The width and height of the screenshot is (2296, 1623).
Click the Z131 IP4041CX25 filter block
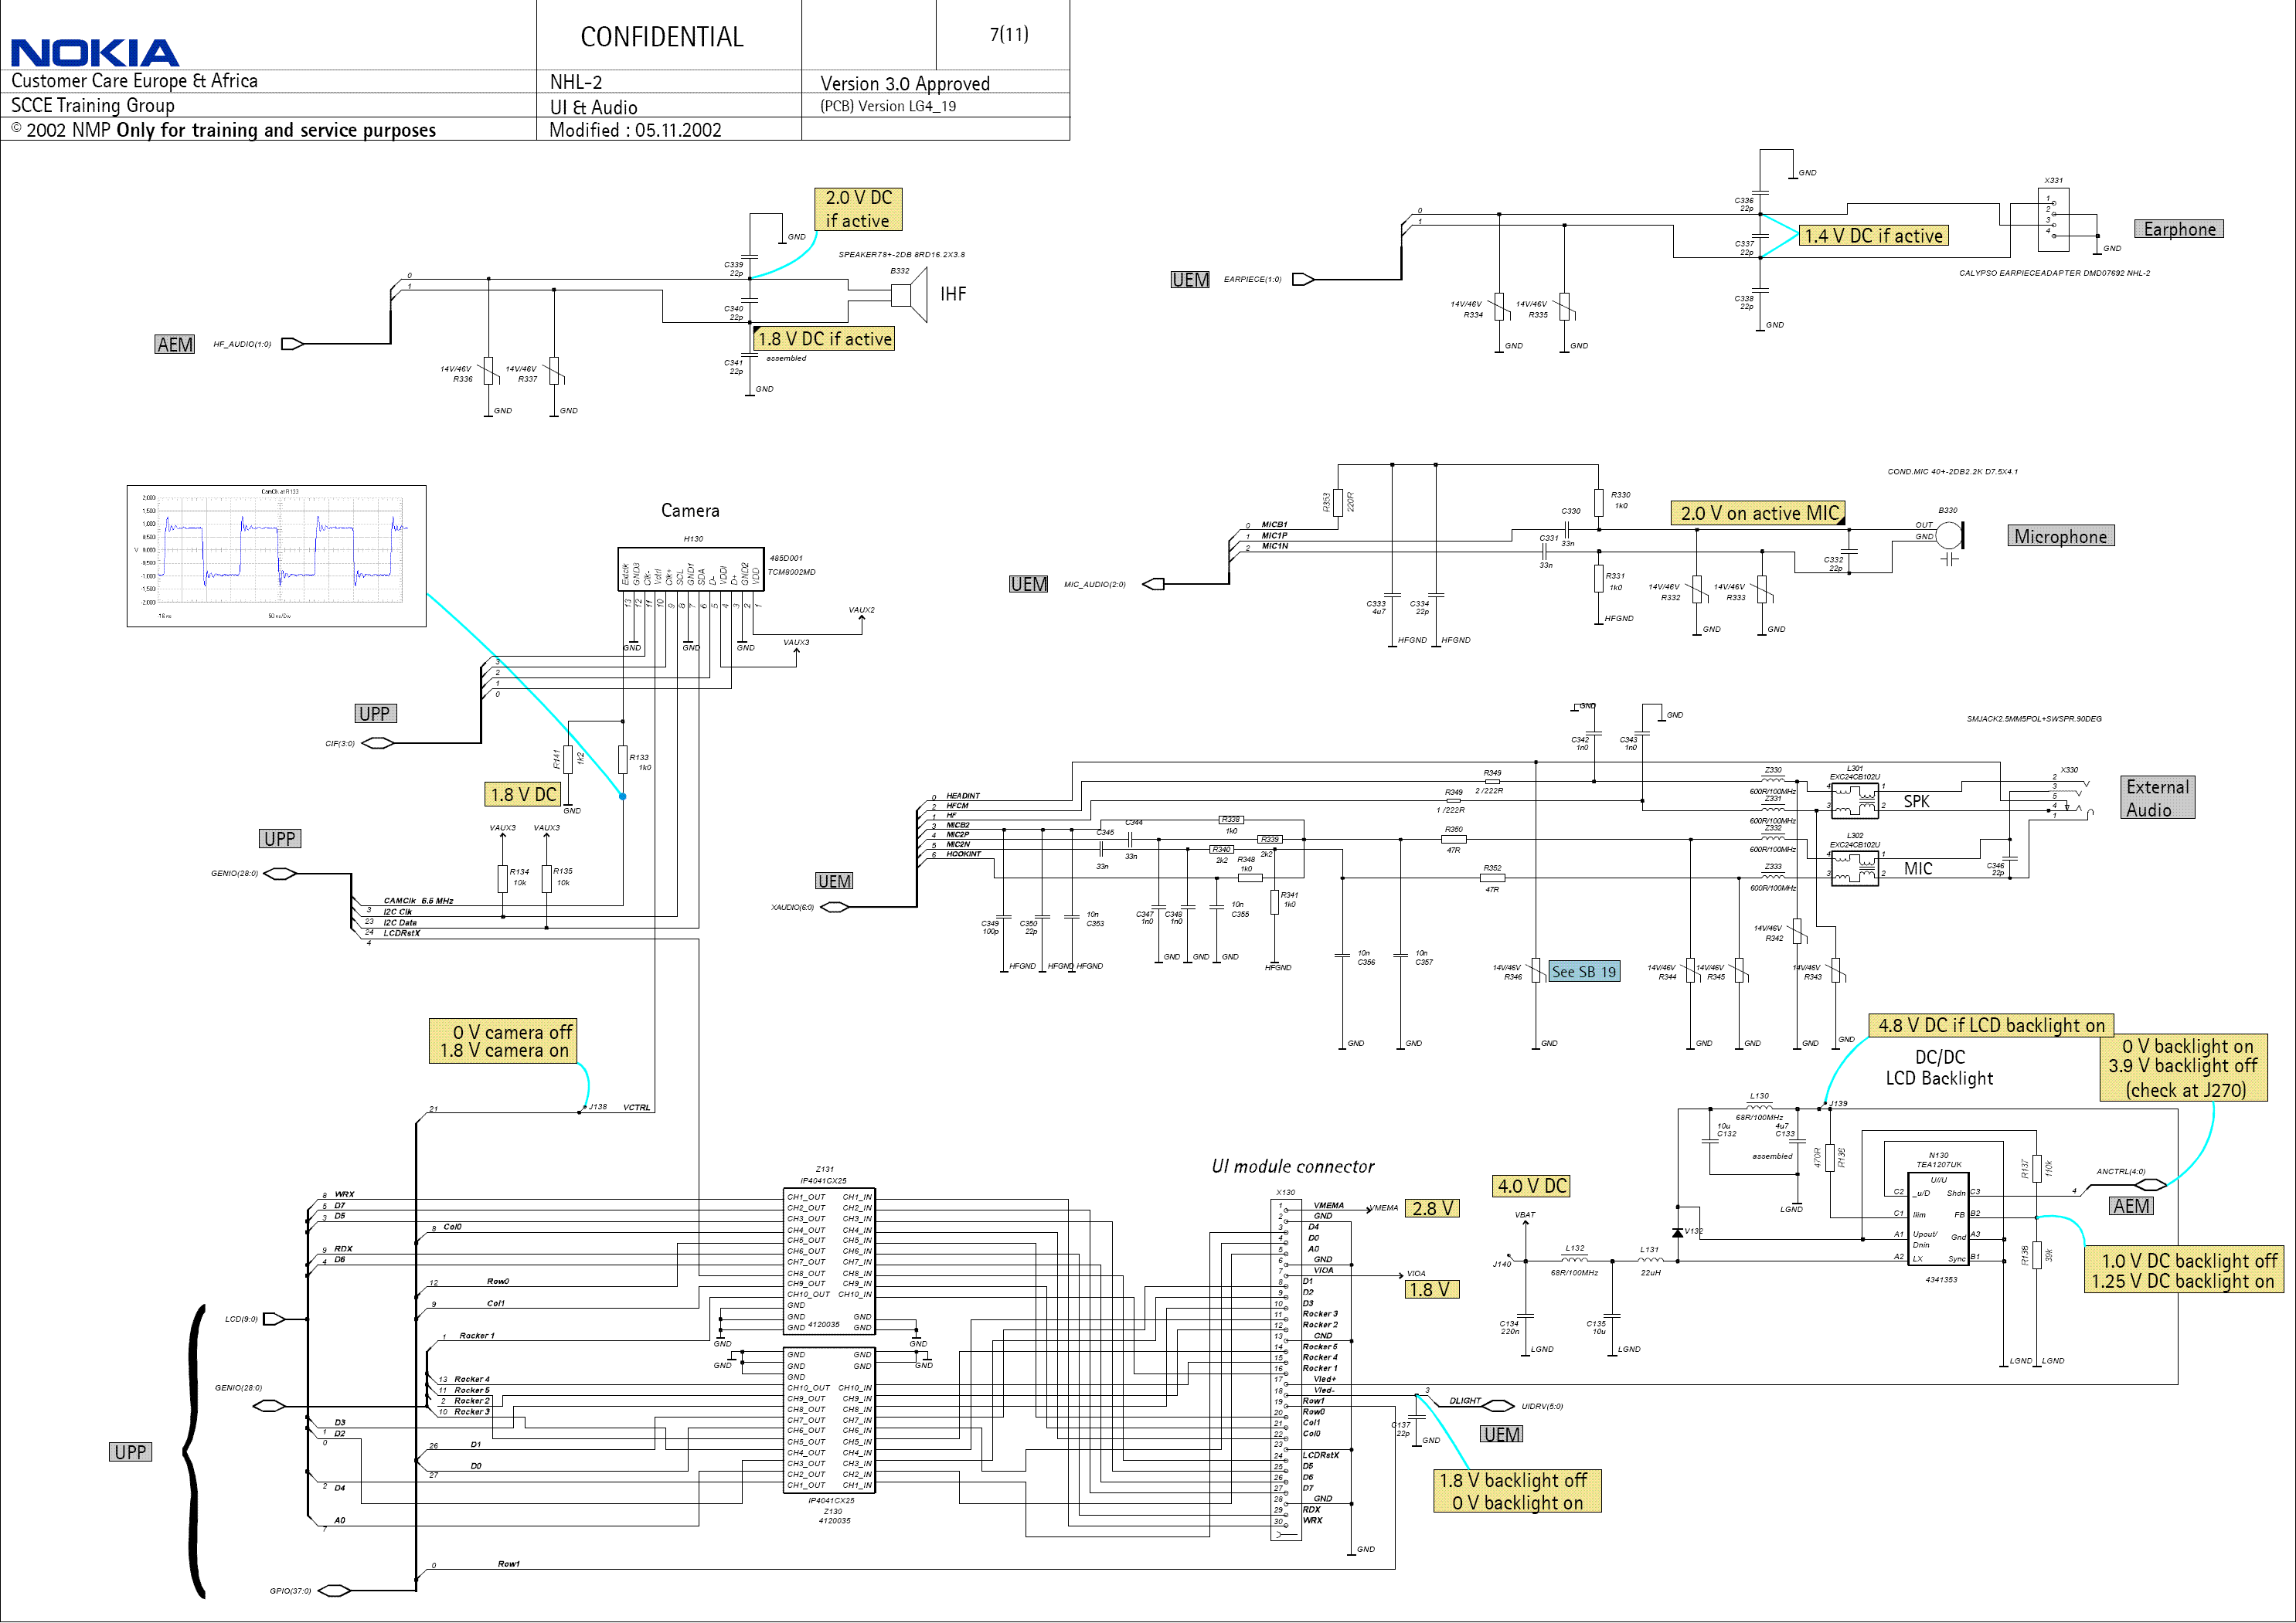tap(830, 1261)
